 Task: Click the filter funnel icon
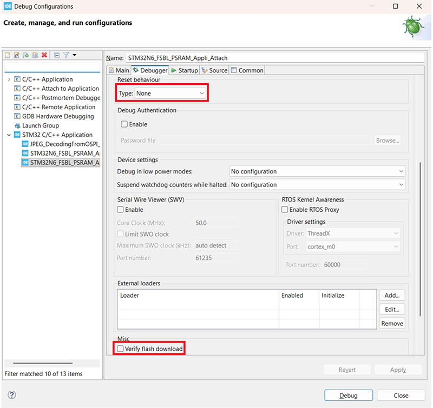pos(65,55)
